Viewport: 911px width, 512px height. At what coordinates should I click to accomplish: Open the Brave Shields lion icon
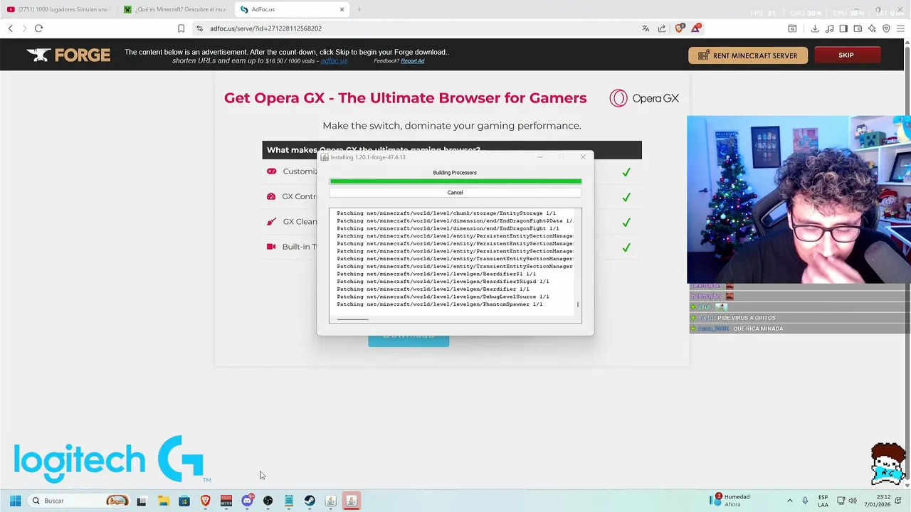click(x=679, y=28)
